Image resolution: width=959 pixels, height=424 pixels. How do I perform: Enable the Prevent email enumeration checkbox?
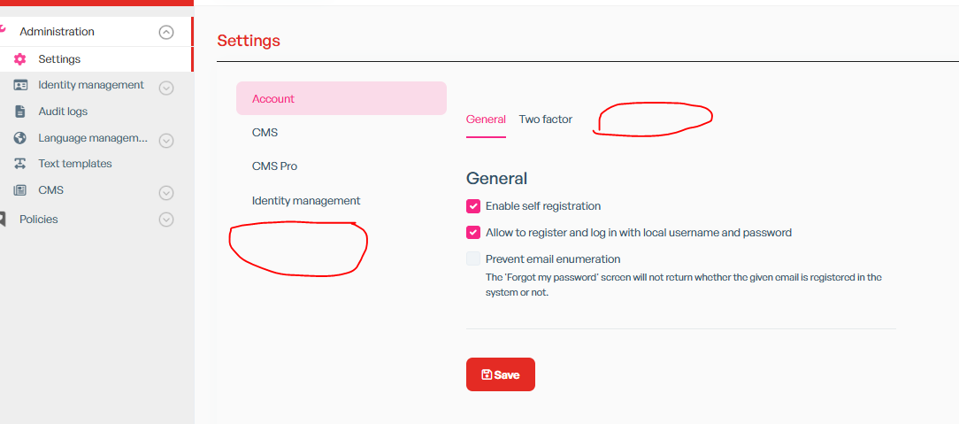click(473, 259)
